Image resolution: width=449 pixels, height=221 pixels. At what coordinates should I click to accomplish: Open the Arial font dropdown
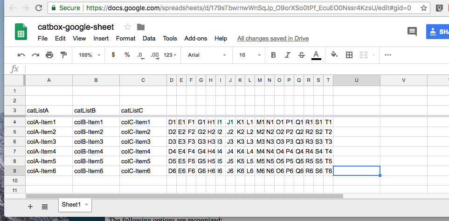point(207,55)
